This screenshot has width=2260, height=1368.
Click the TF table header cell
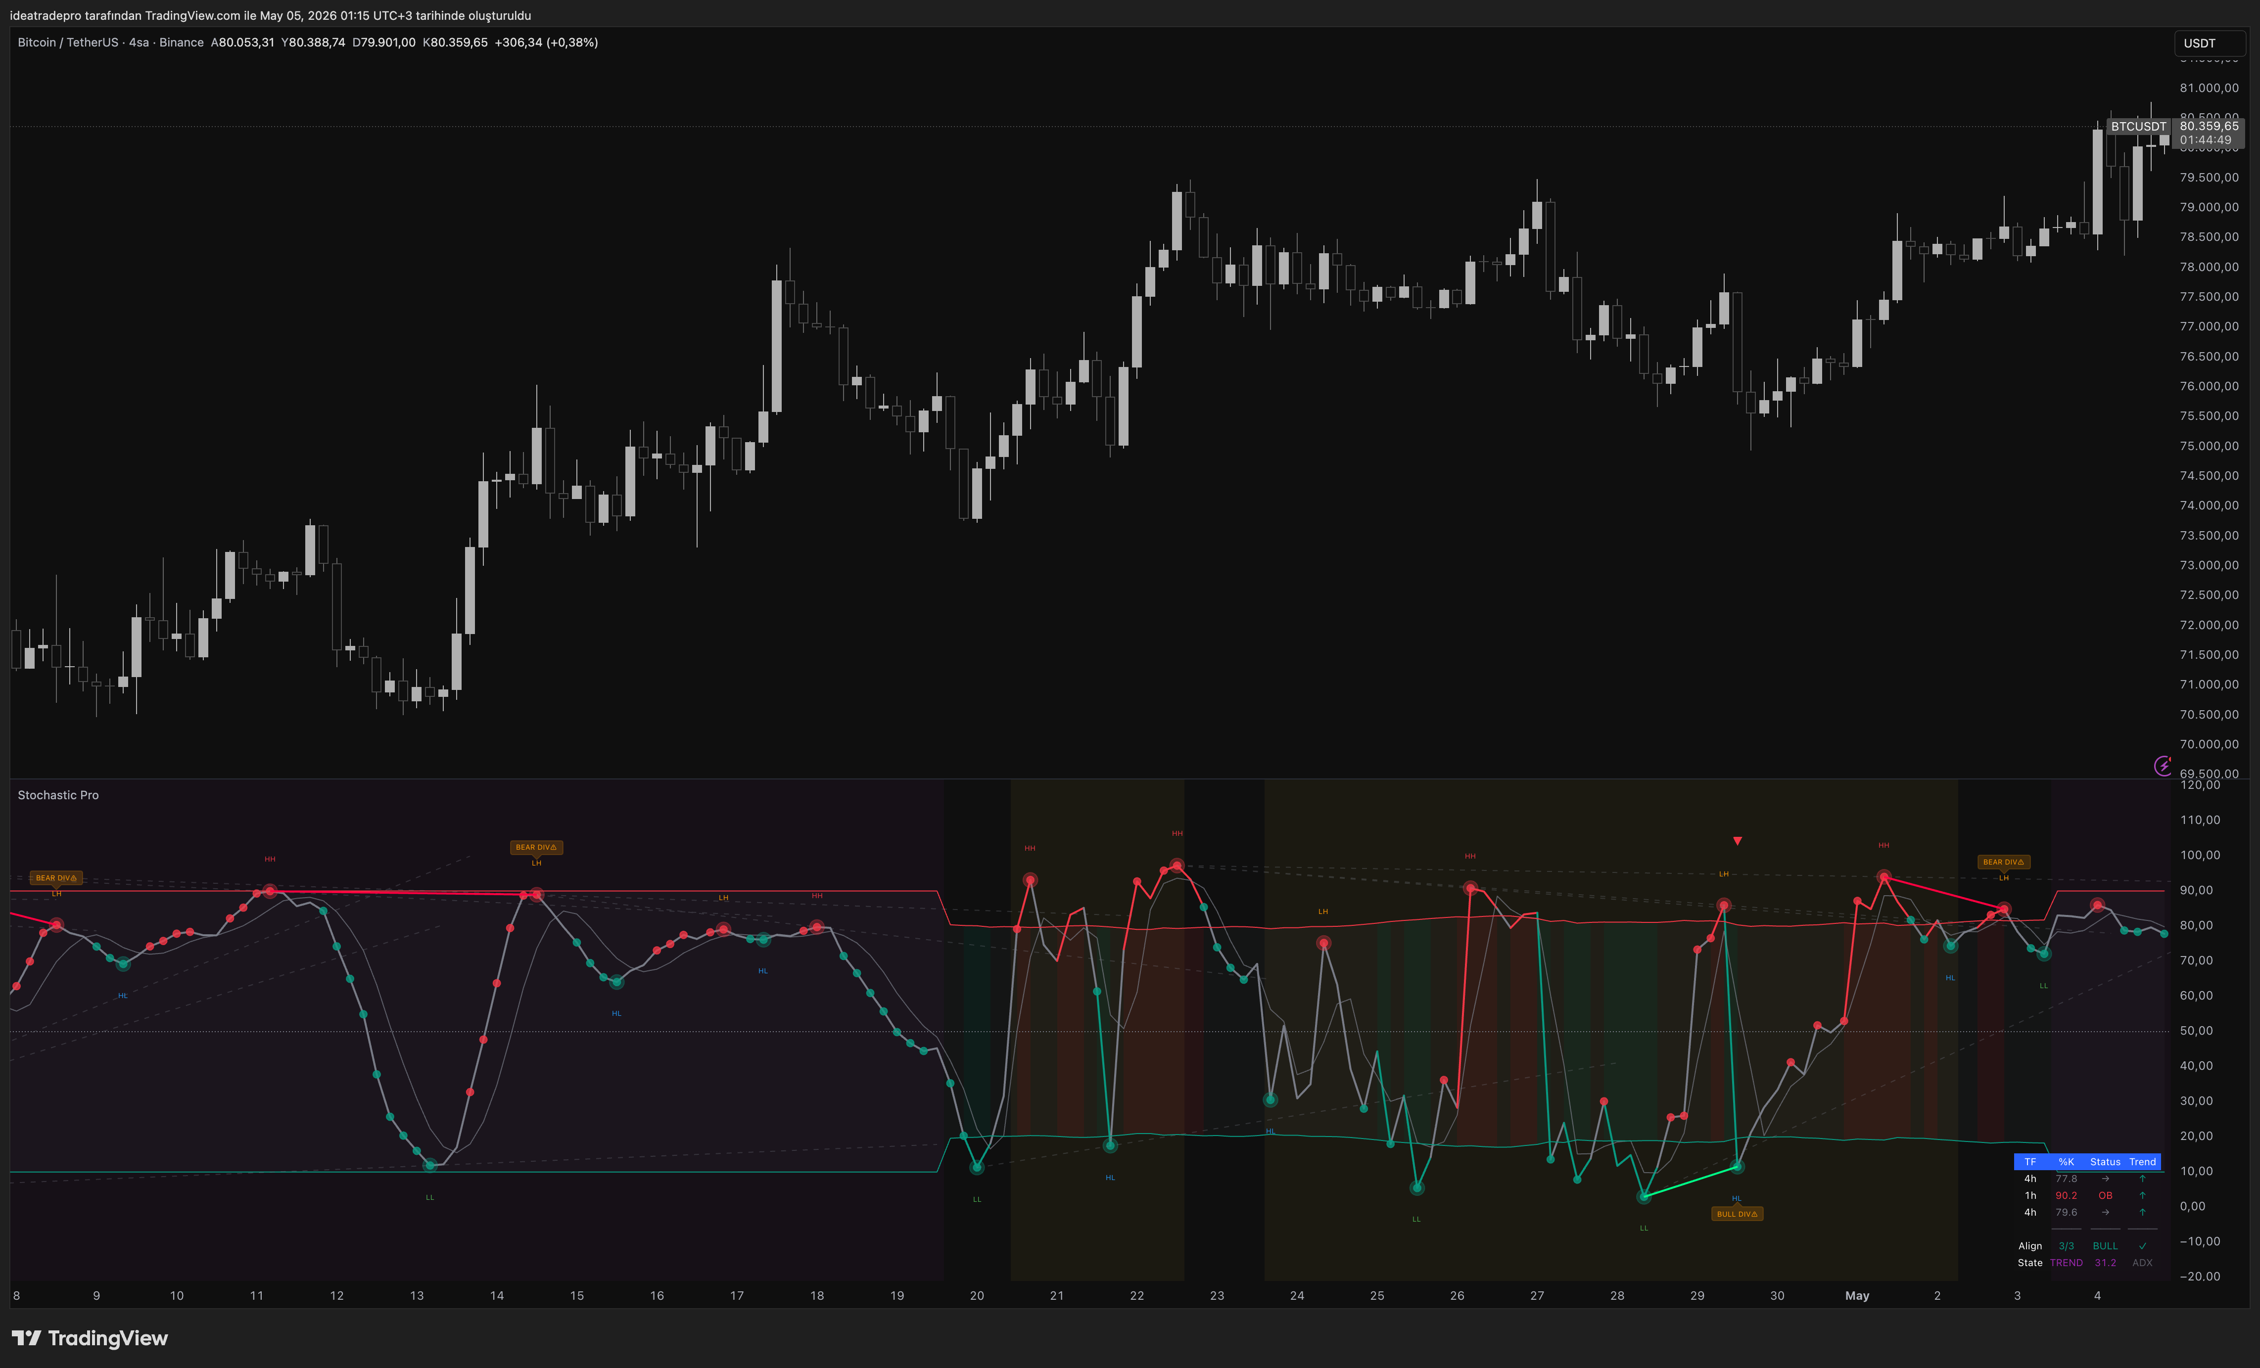point(2031,1162)
